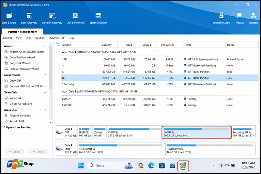Open Partition Recovery tool
This screenshot has width=261, height=174.
[52, 18]
